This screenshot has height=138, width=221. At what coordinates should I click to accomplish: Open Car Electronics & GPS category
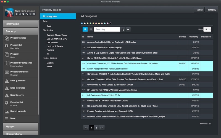tap(57, 39)
